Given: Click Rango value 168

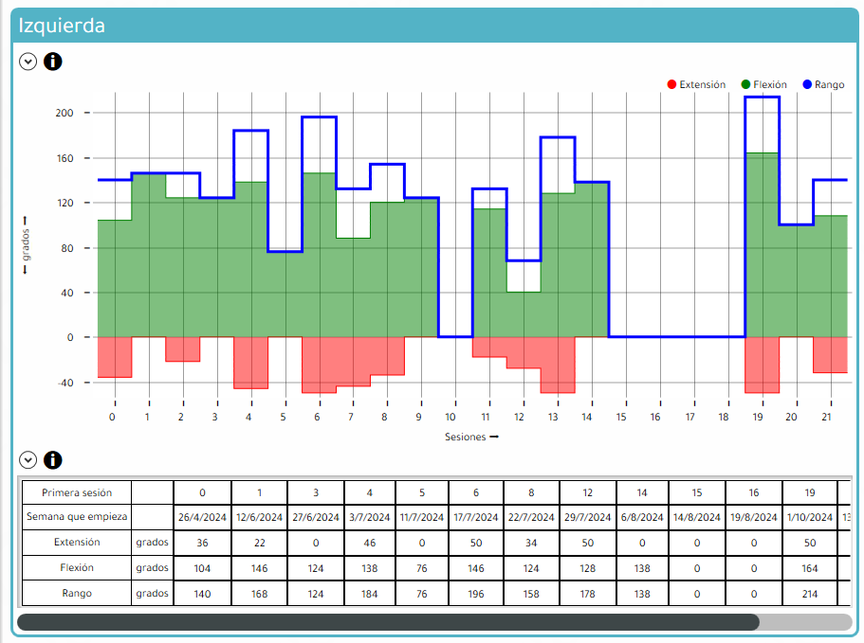Looking at the screenshot, I should pos(260,594).
